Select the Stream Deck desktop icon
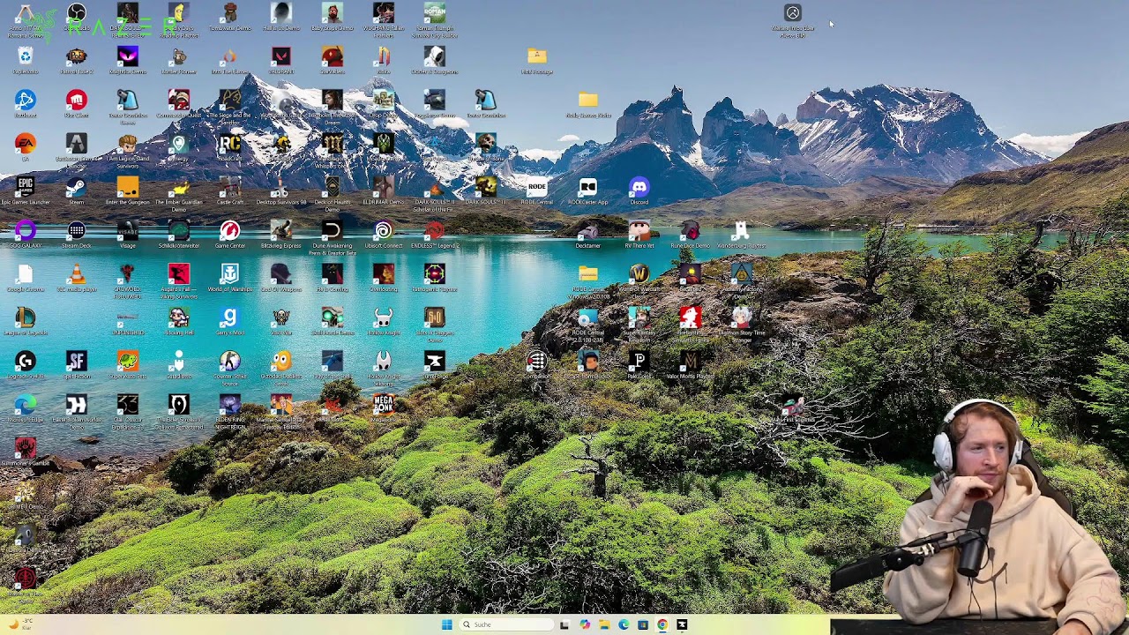 (77, 230)
